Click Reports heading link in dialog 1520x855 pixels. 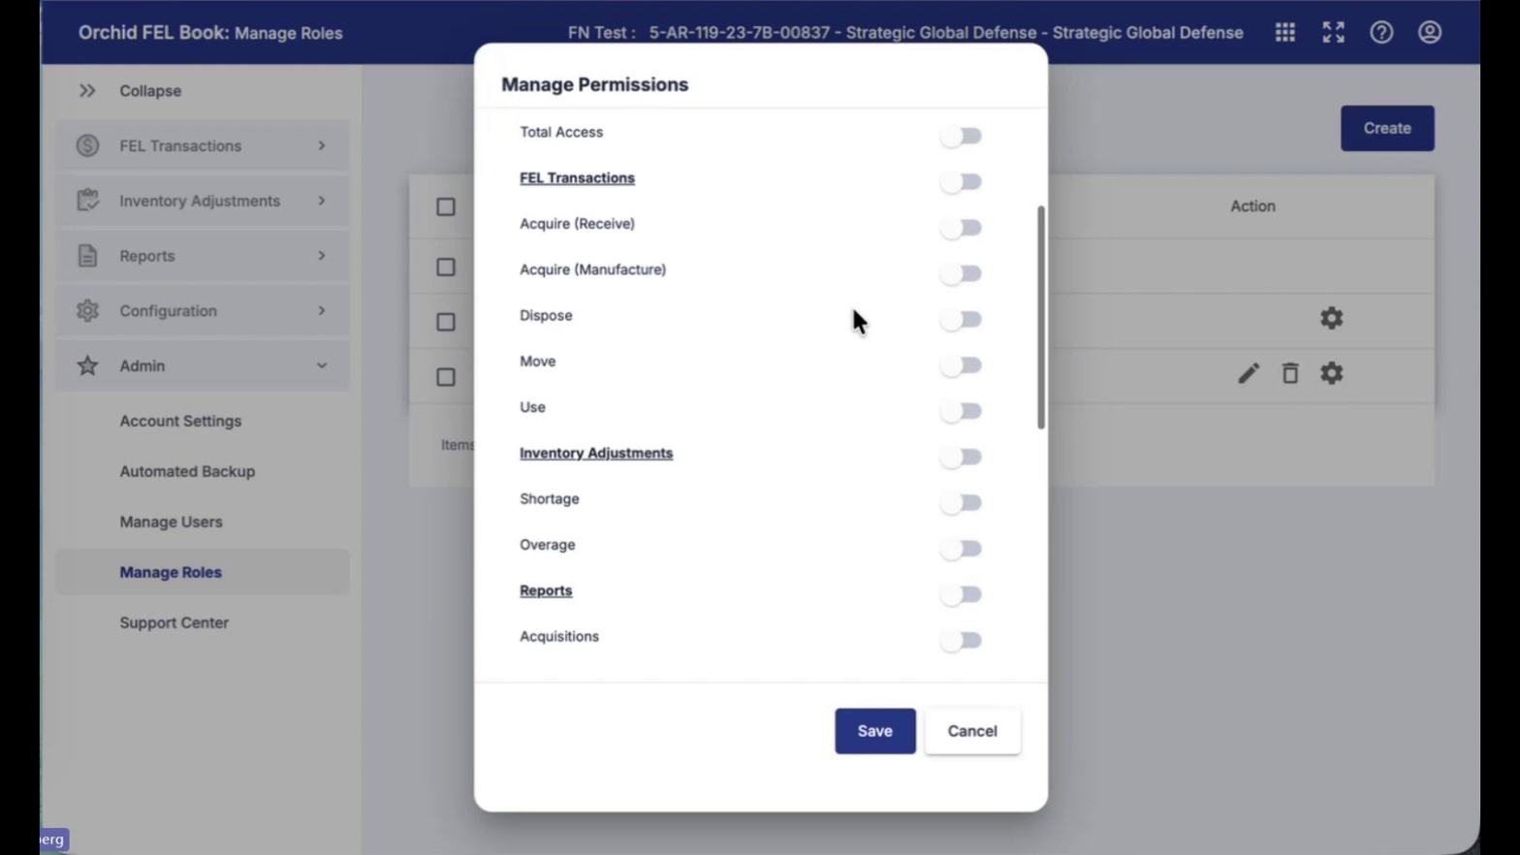[546, 590]
